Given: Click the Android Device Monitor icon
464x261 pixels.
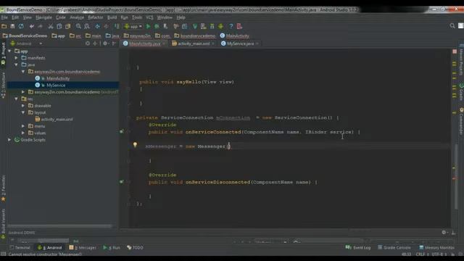Looking at the screenshot, I should pos(220,26).
